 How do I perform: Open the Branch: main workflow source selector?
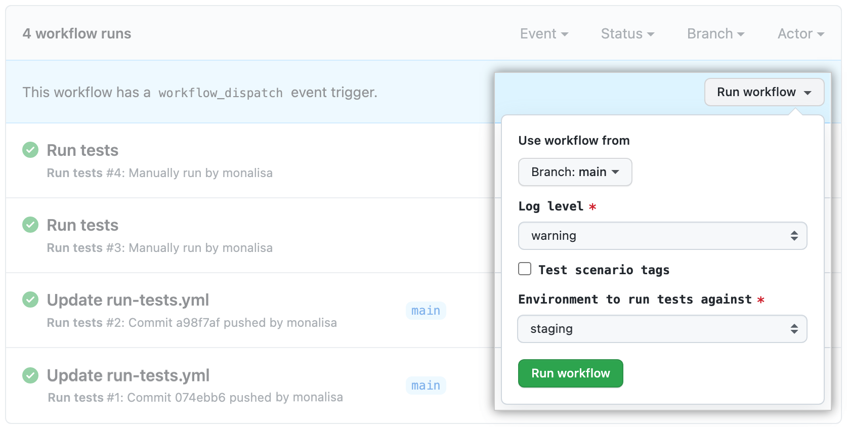(575, 172)
